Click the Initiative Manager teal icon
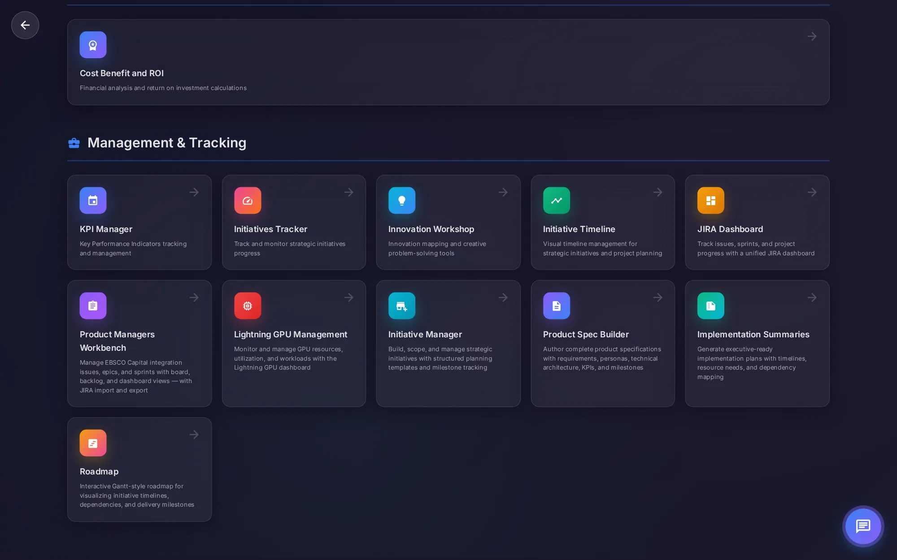The height and width of the screenshot is (560, 897). click(402, 306)
